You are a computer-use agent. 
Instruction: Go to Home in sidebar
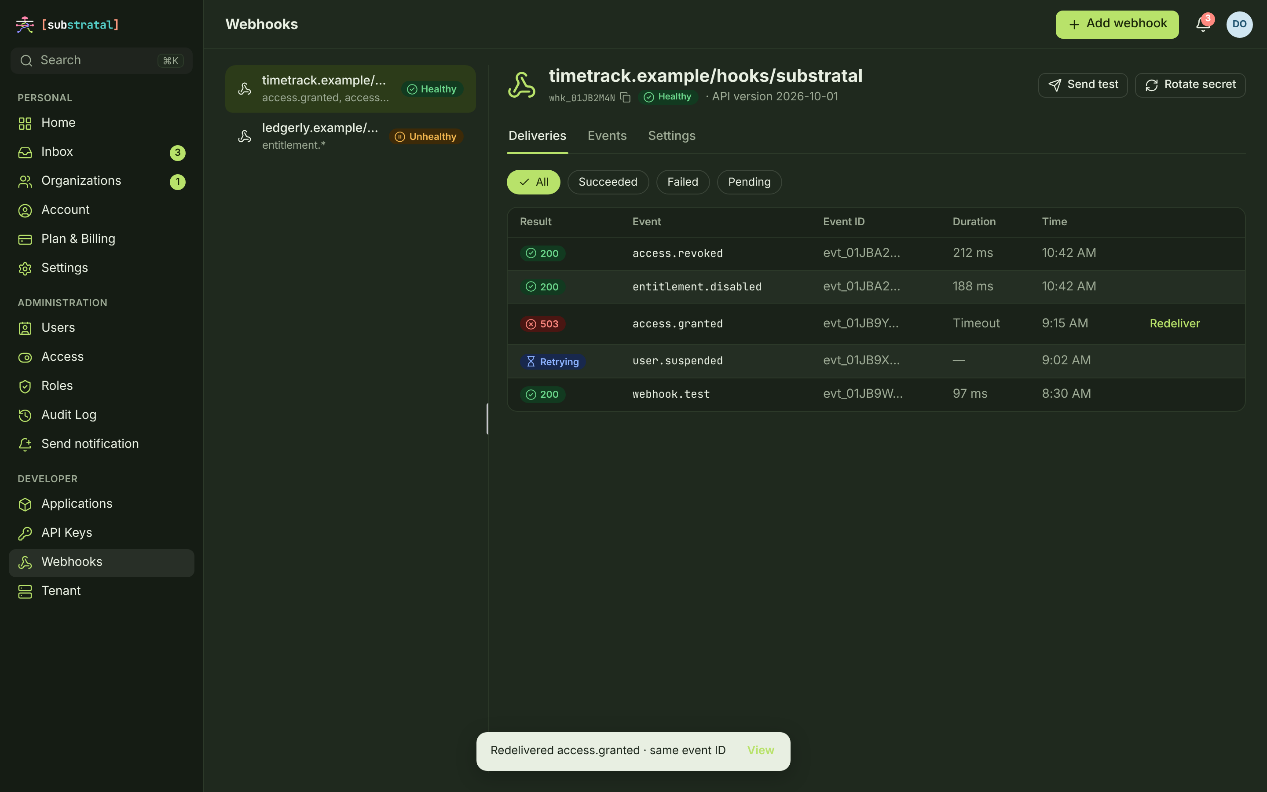102,123
